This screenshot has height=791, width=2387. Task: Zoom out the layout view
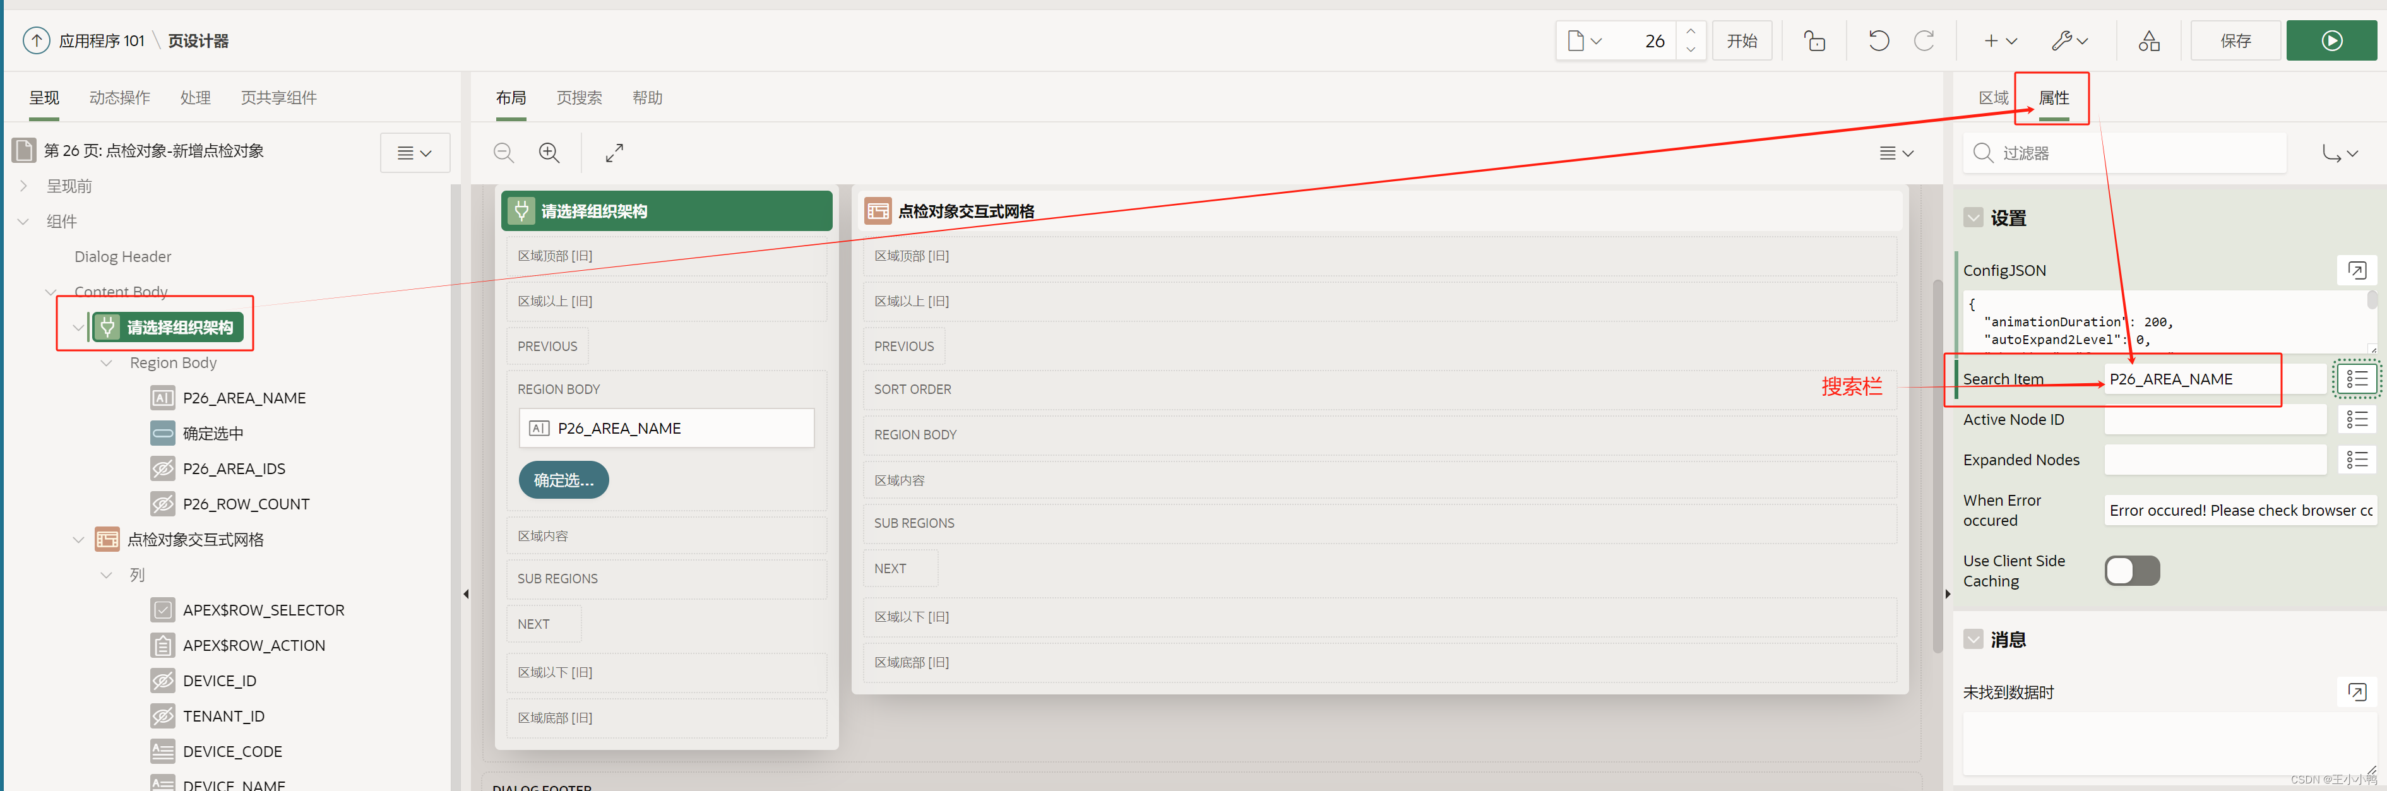click(503, 153)
